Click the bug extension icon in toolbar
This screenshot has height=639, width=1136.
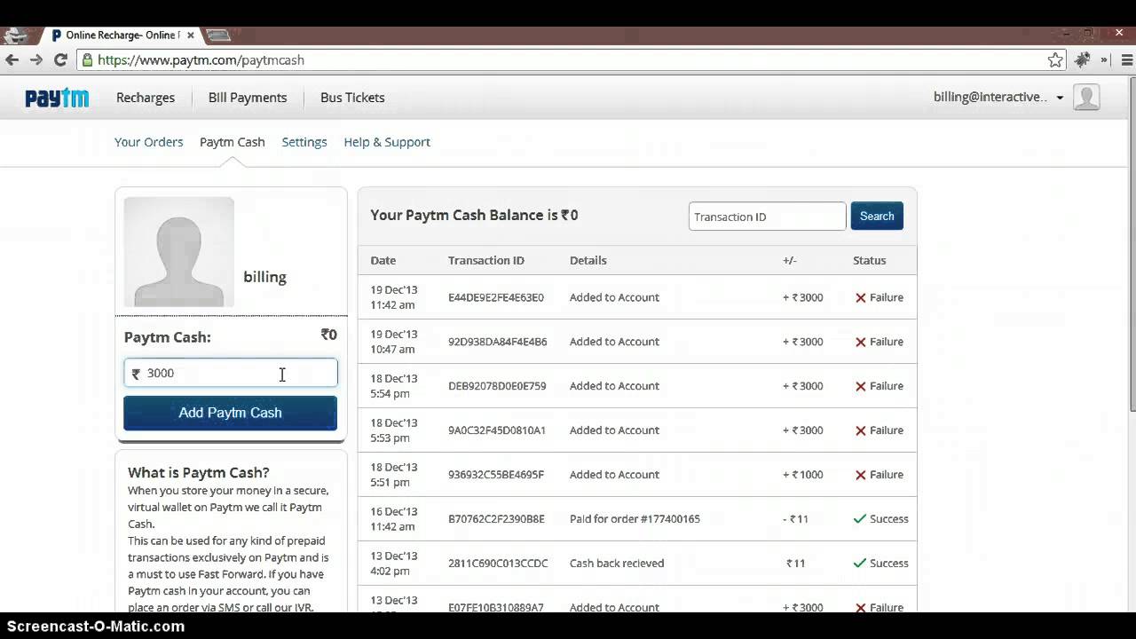pos(1082,60)
